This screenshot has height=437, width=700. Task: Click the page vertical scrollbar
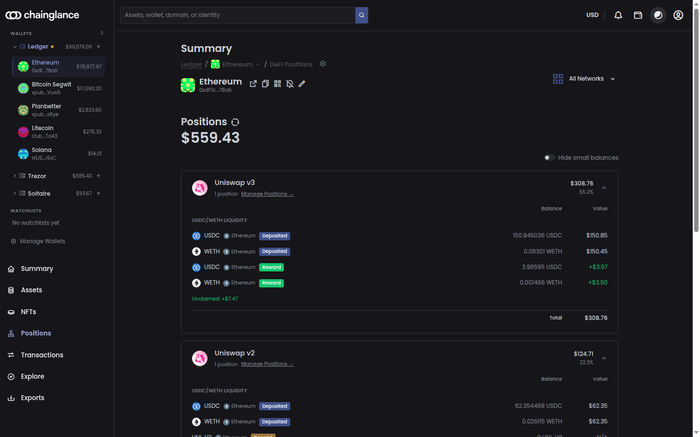[x=696, y=121]
